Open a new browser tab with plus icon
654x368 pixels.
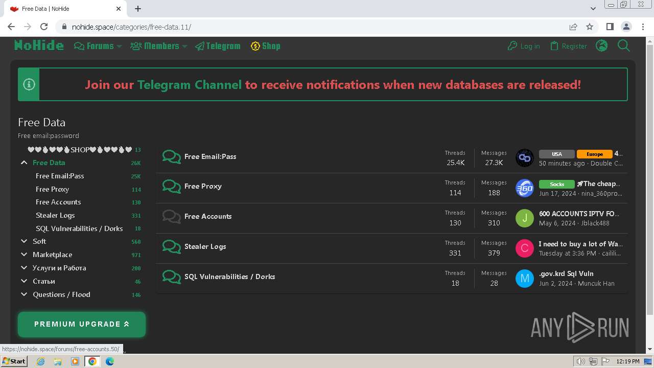tap(138, 9)
